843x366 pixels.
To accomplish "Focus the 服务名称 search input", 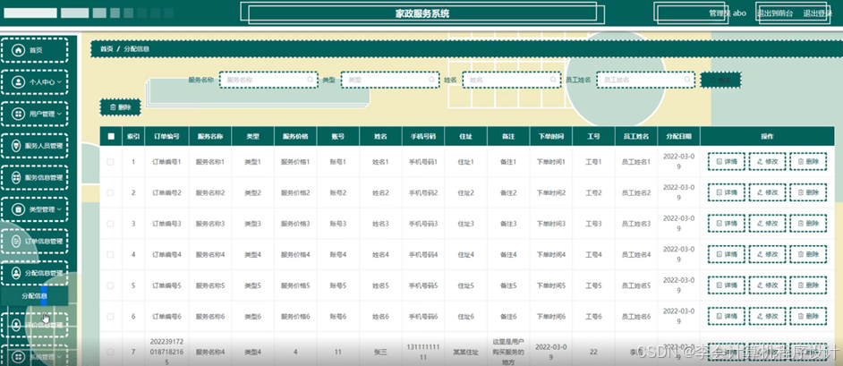I will (268, 80).
